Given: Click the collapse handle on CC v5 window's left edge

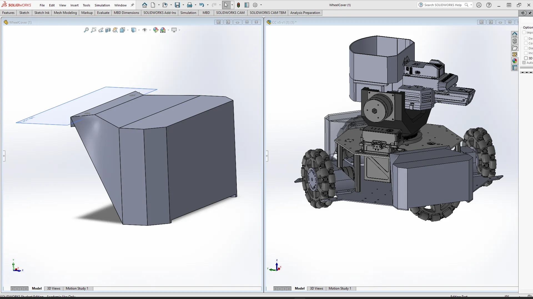Looking at the screenshot, I should tap(267, 156).
